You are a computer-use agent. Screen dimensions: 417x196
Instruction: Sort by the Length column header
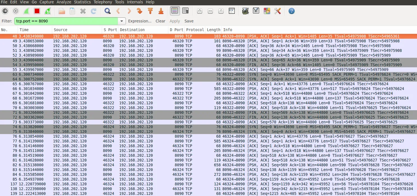(213, 30)
